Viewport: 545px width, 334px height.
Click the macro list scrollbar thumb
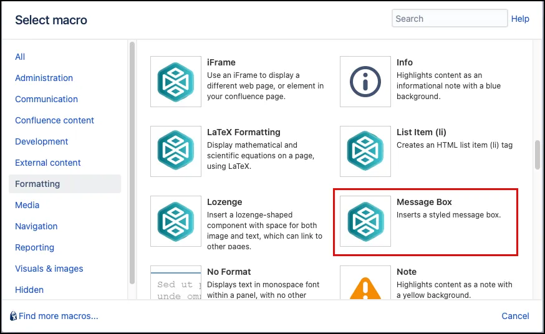(538, 155)
